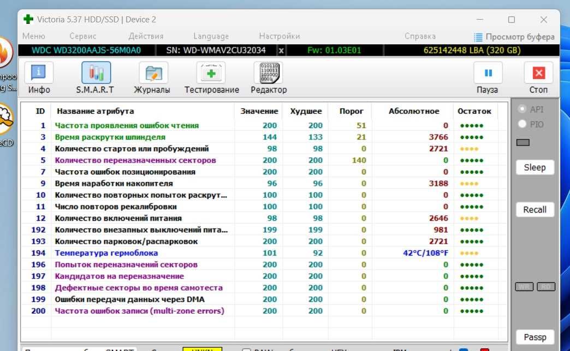Viewport: 570px width, 351px height.
Task: Click the firmware version Fw: 01.03E01
Action: click(x=334, y=51)
